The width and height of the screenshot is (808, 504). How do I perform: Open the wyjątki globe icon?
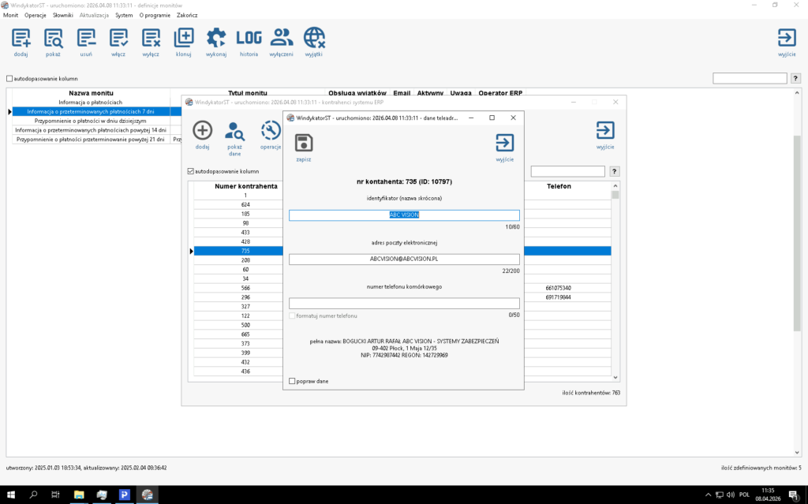[x=314, y=38]
